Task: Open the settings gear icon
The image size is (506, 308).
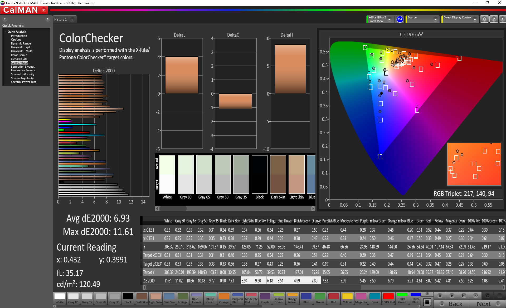Action: pyautogui.click(x=484, y=19)
